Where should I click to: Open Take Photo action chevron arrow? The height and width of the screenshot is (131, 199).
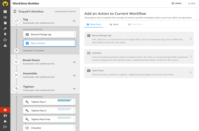click(191, 72)
